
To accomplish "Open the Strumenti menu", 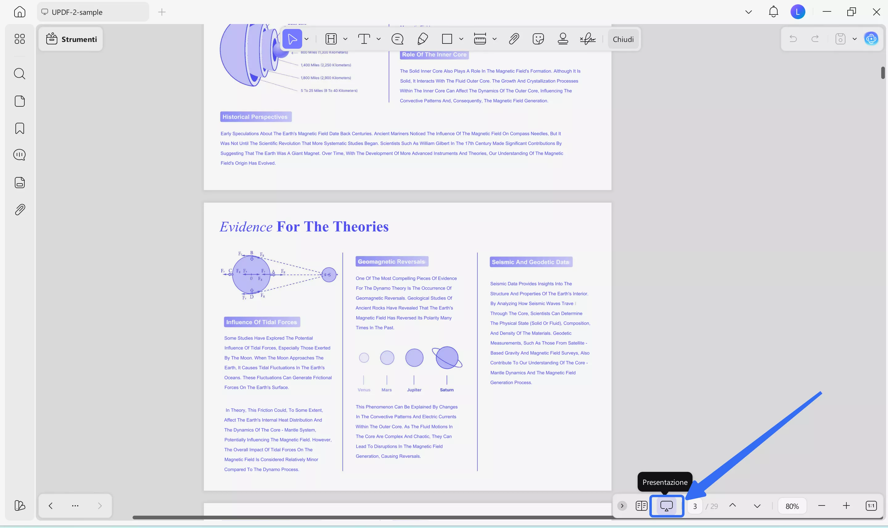I will (71, 39).
